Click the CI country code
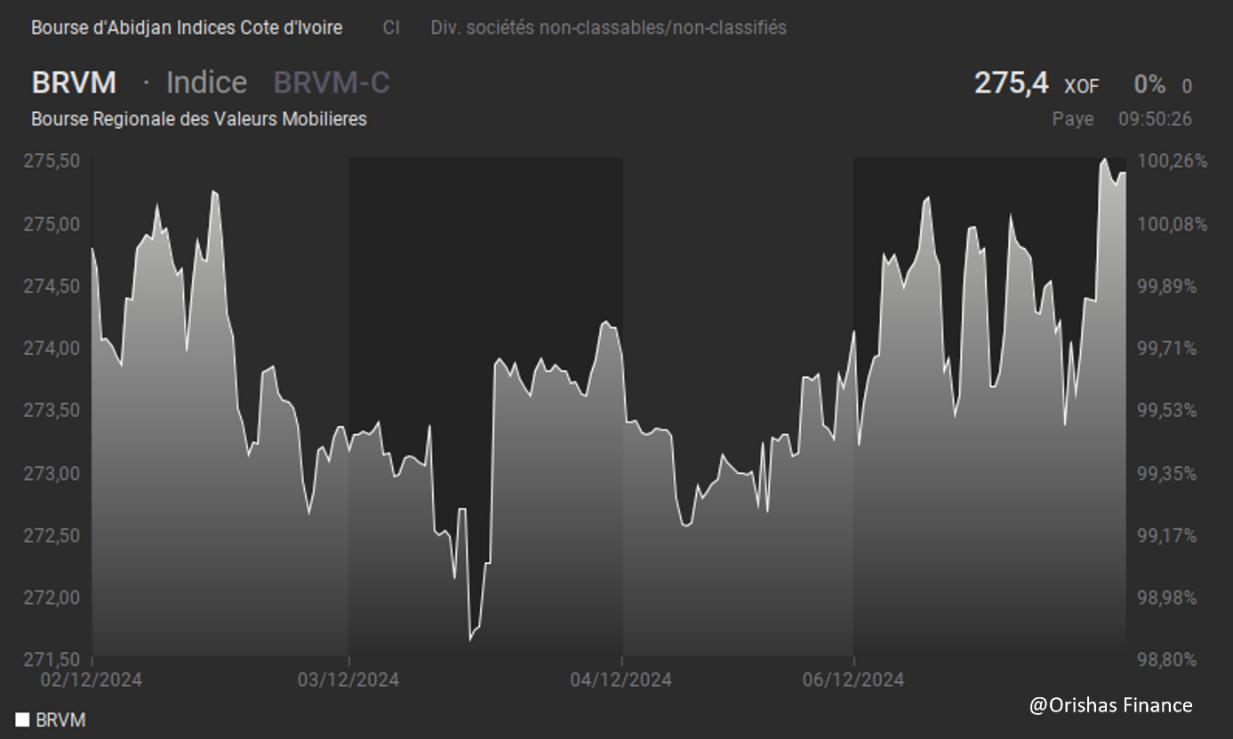This screenshot has width=1233, height=739. coord(391,28)
